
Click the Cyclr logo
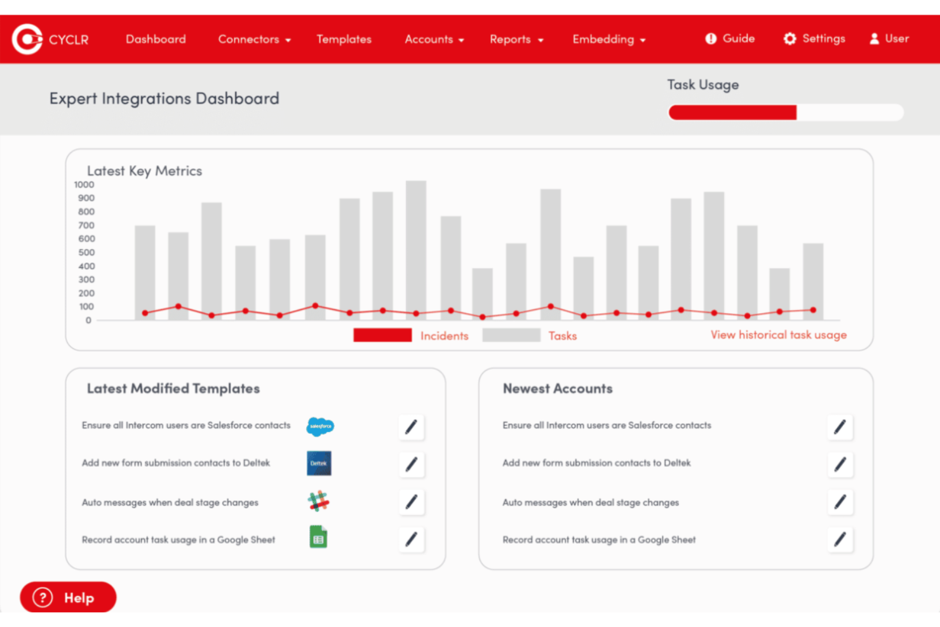pyautogui.click(x=50, y=39)
